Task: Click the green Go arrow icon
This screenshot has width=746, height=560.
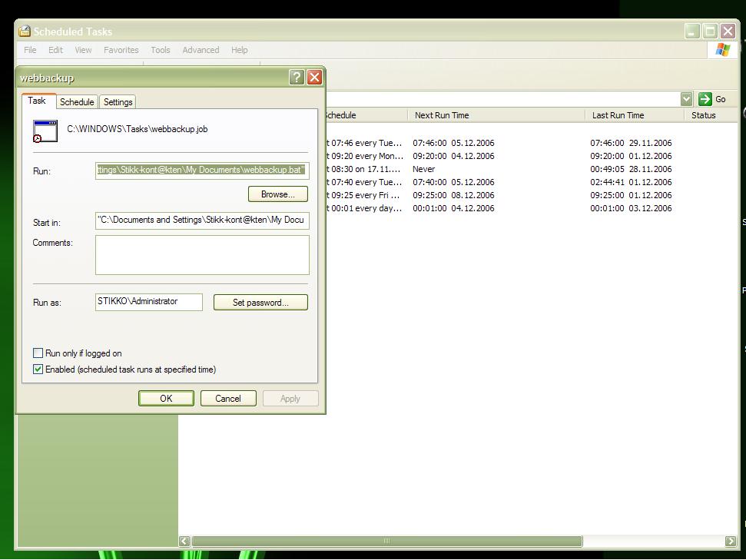Action: pyautogui.click(x=705, y=99)
